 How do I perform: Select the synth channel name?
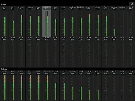coord(64,7)
